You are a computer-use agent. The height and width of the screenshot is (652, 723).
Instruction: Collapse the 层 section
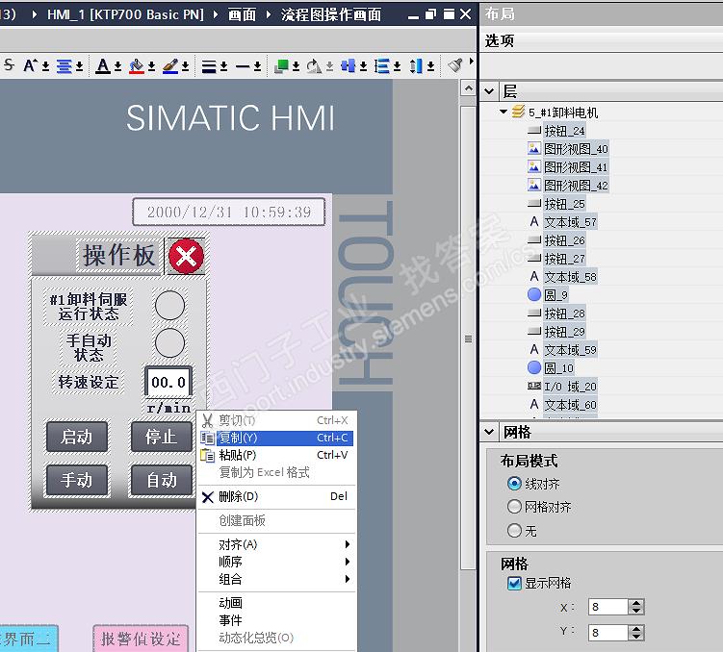pos(489,91)
